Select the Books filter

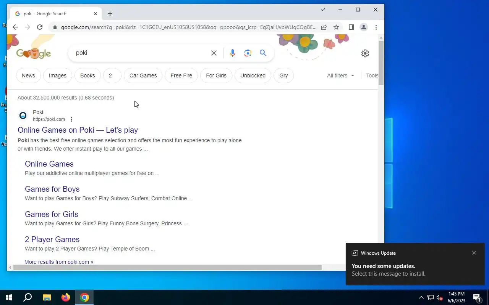87,75
